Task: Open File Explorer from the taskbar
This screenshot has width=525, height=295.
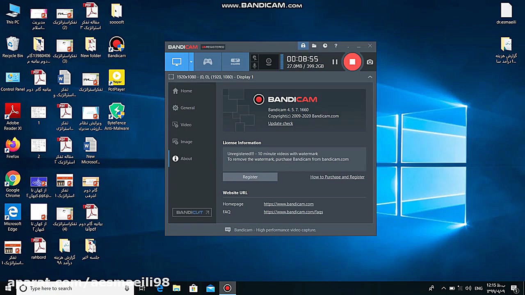Action: coord(176,288)
